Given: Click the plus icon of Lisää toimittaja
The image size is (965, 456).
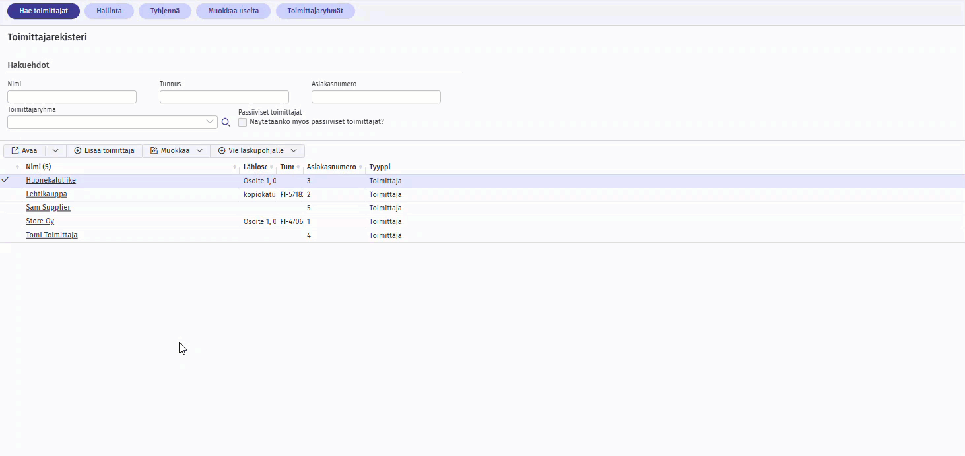Looking at the screenshot, I should (78, 151).
